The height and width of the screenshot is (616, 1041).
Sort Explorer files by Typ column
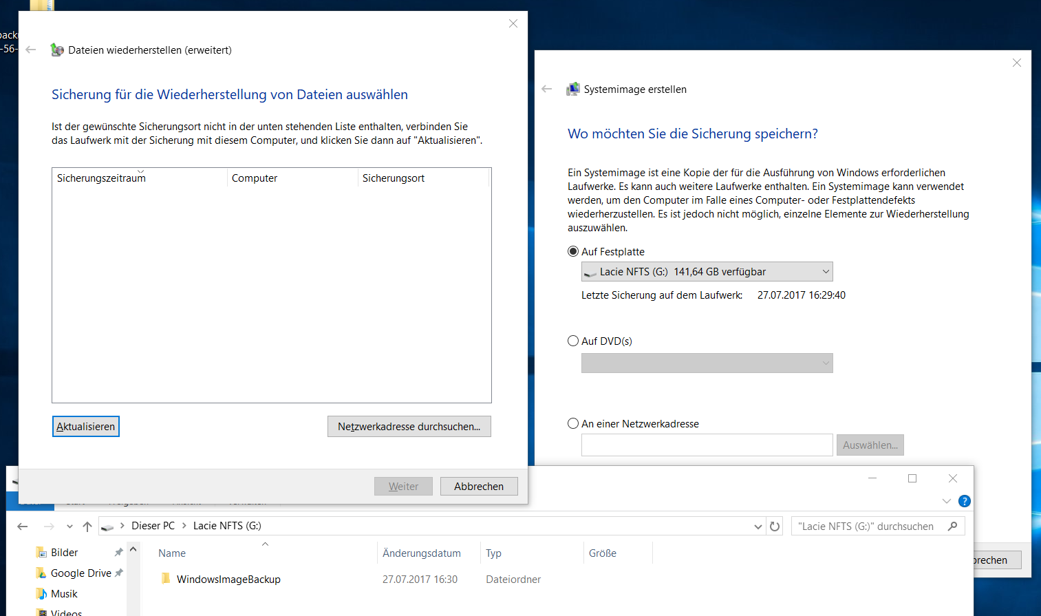tap(532, 553)
